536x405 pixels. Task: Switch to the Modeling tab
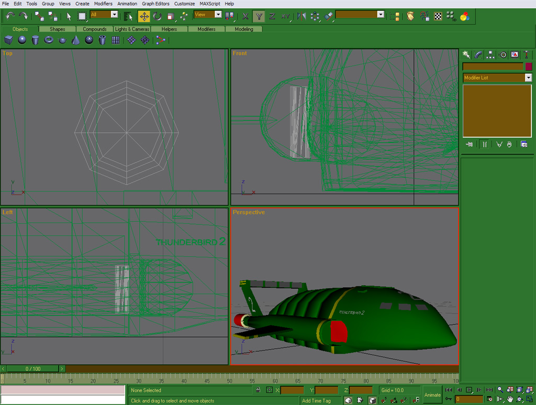[244, 29]
